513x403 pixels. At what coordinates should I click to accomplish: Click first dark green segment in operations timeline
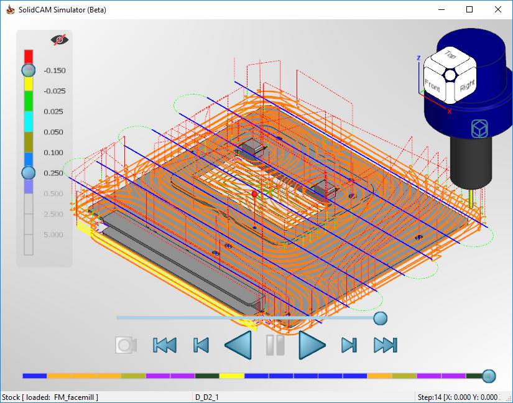[x=207, y=376]
